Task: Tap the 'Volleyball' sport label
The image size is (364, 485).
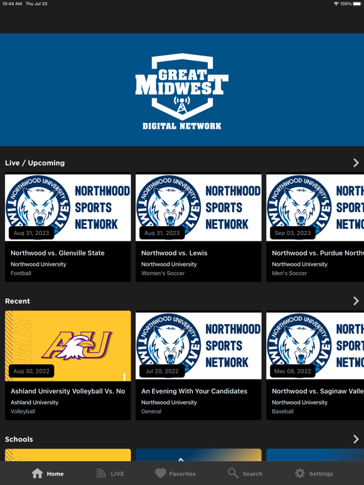Action: tap(23, 411)
